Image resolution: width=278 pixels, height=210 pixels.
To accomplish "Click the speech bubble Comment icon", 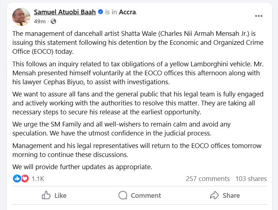I will pos(123,195).
